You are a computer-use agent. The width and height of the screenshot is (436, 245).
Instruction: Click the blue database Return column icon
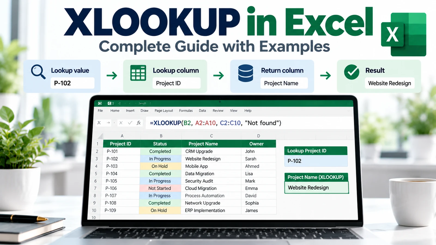tap(246, 73)
